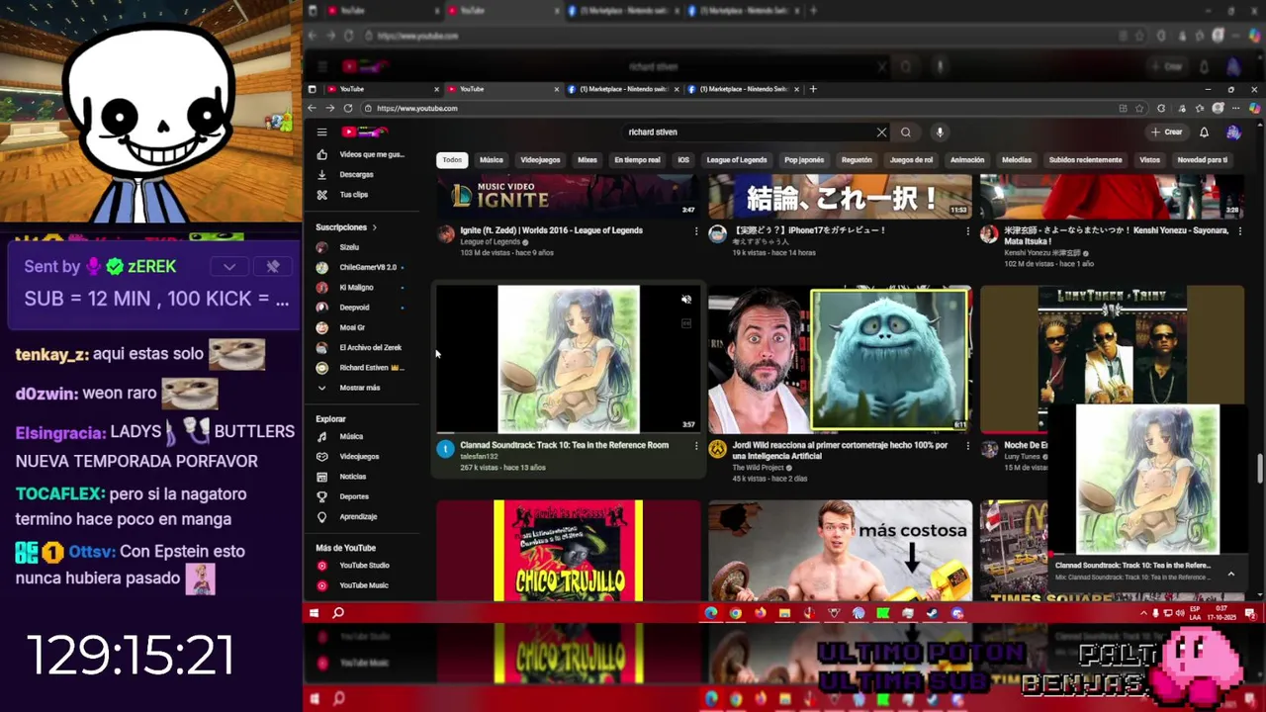Open Ignite Worlds 2016 video title
The image size is (1266, 712).
click(x=551, y=230)
